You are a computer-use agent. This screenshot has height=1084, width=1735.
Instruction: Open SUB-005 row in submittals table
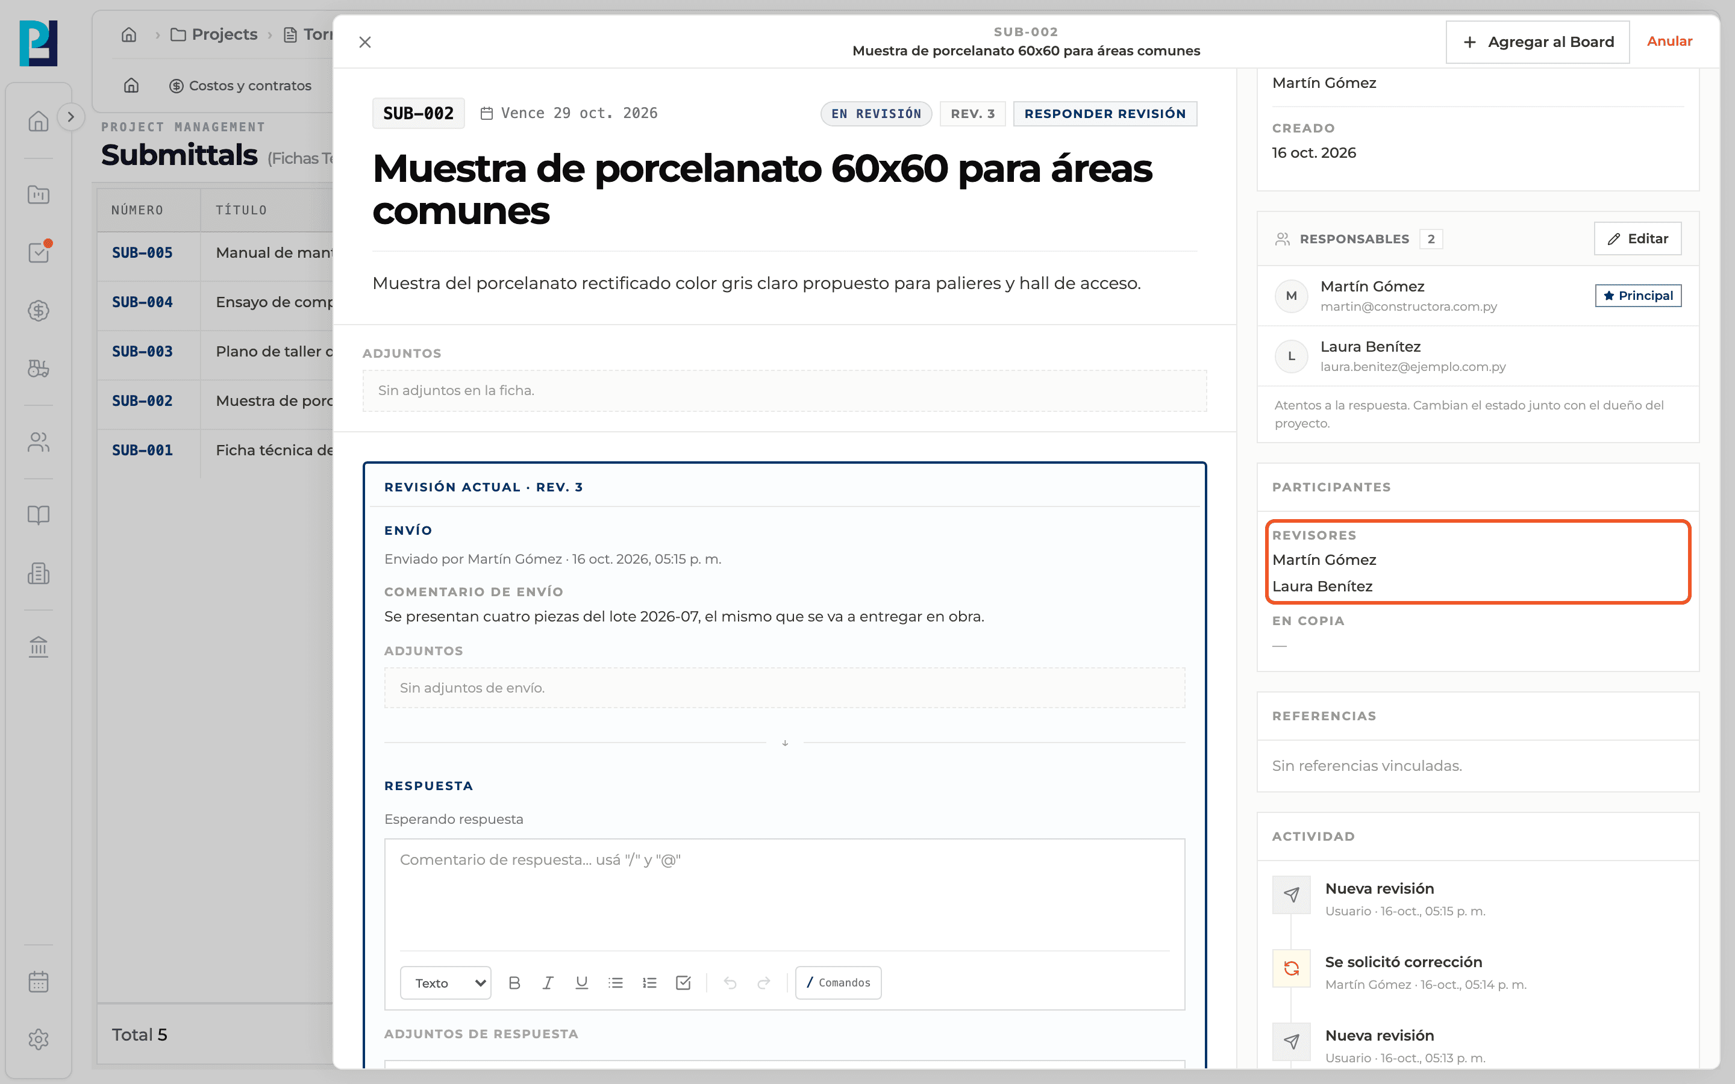215,253
